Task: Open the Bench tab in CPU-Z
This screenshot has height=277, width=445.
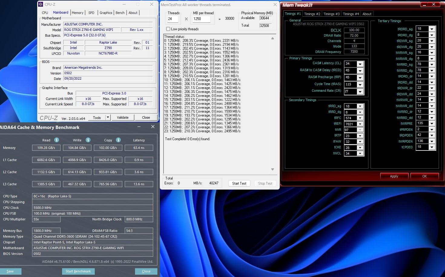Action: point(120,13)
